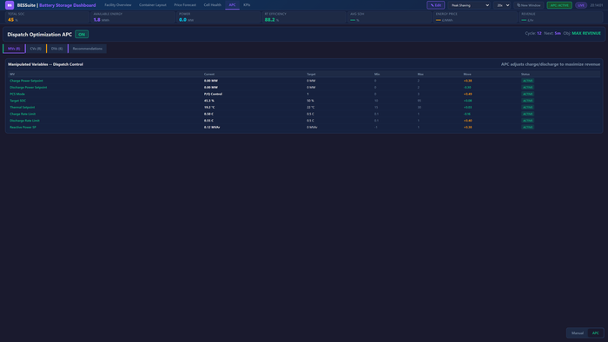This screenshot has width=608, height=342.
Task: Switch to the CVs (8) sub-tab
Action: tap(36, 49)
